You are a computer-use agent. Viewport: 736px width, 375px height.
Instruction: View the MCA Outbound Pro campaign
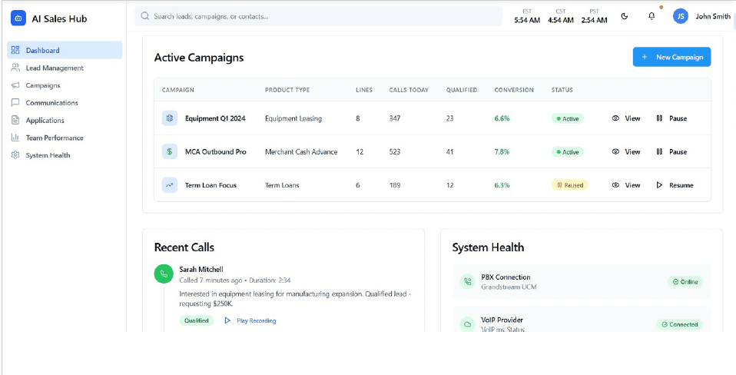pyautogui.click(x=625, y=152)
